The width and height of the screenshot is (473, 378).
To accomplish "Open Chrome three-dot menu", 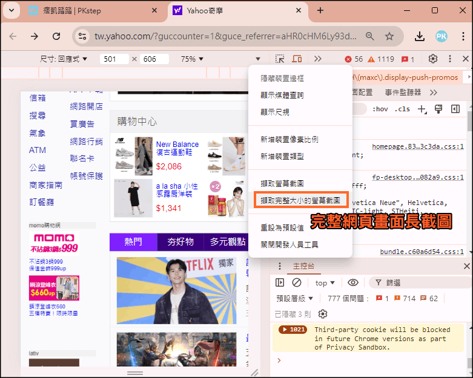I will point(463,36).
